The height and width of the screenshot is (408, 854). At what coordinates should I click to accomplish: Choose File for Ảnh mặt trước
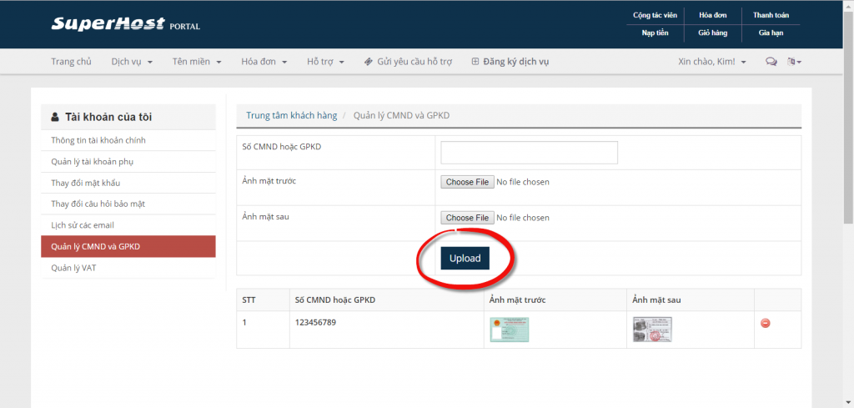pyautogui.click(x=467, y=182)
